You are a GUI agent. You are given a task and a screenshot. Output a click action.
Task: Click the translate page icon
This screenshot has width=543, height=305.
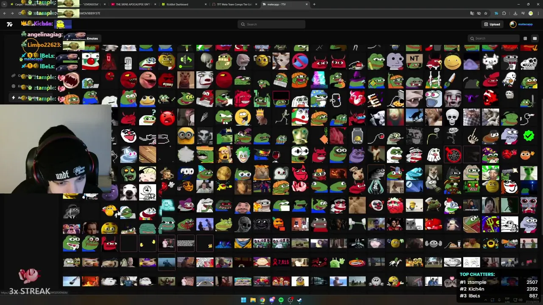472,13
